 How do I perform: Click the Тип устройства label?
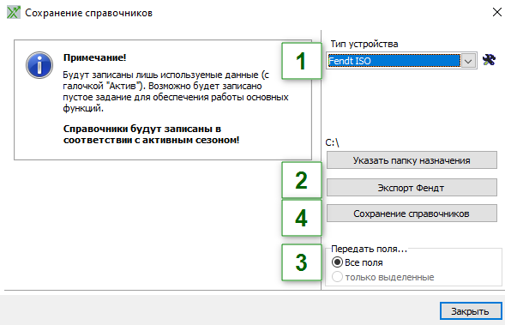click(364, 44)
